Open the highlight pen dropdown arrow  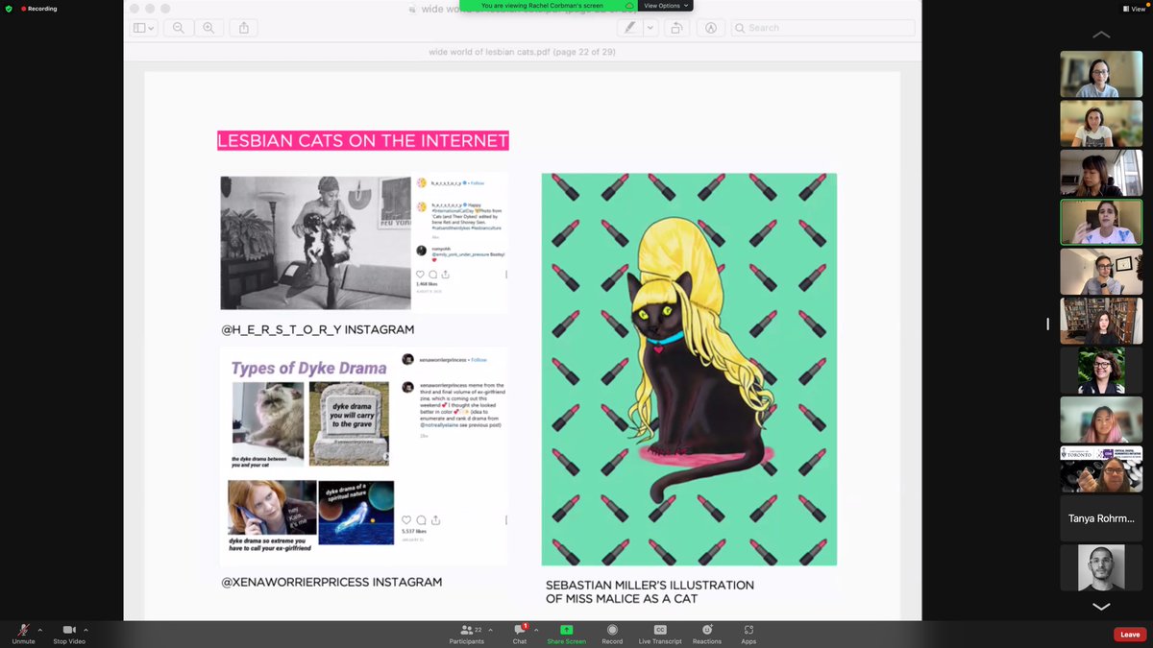650,28
